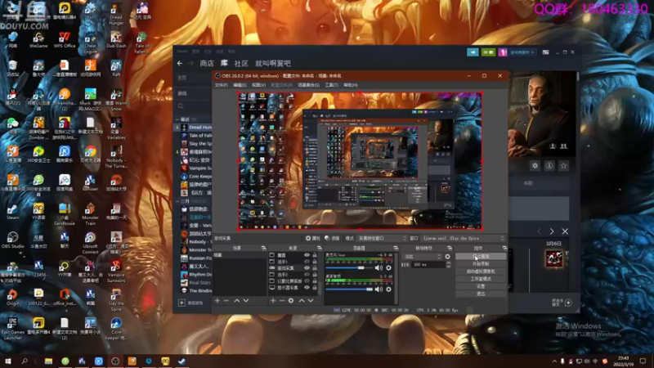Viewport: 654px width, 368px height.
Task: Open OBS 工具(T) menu
Action: click(332, 85)
